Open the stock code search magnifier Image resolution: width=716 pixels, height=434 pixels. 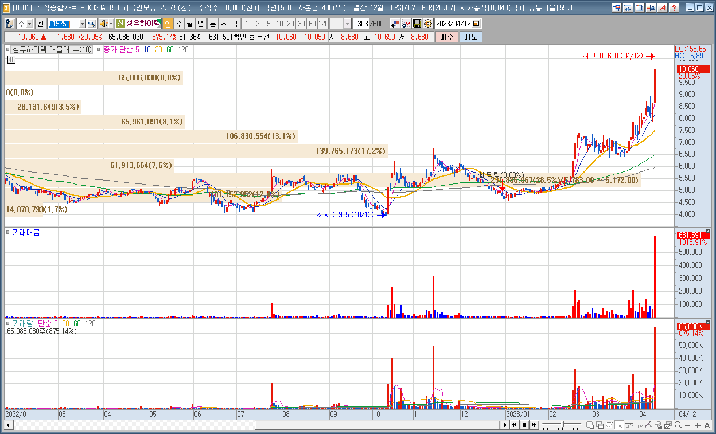(x=91, y=24)
